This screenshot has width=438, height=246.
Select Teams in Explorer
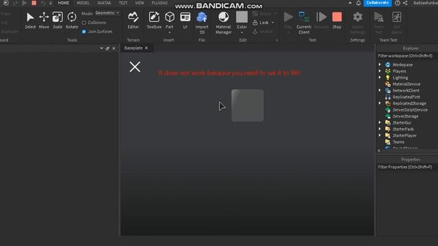click(398, 141)
